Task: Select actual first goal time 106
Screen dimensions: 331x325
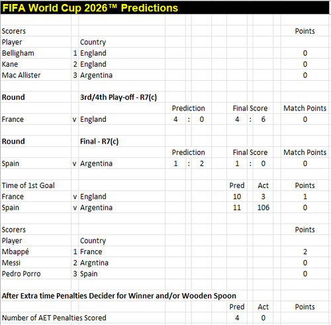Action: [263, 208]
